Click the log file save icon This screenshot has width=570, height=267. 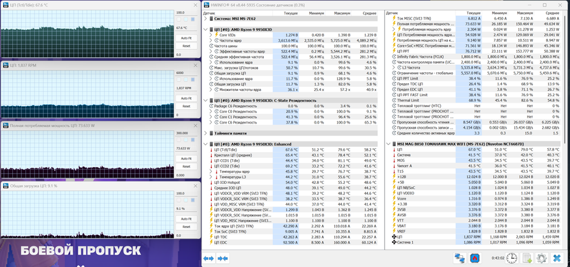click(527, 258)
